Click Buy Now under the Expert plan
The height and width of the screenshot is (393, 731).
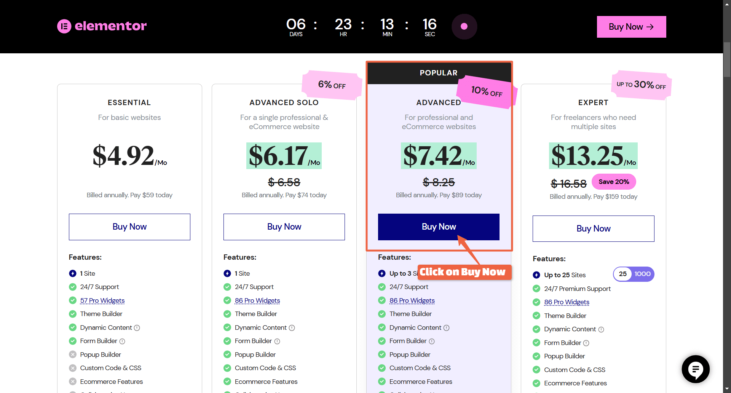coord(593,228)
